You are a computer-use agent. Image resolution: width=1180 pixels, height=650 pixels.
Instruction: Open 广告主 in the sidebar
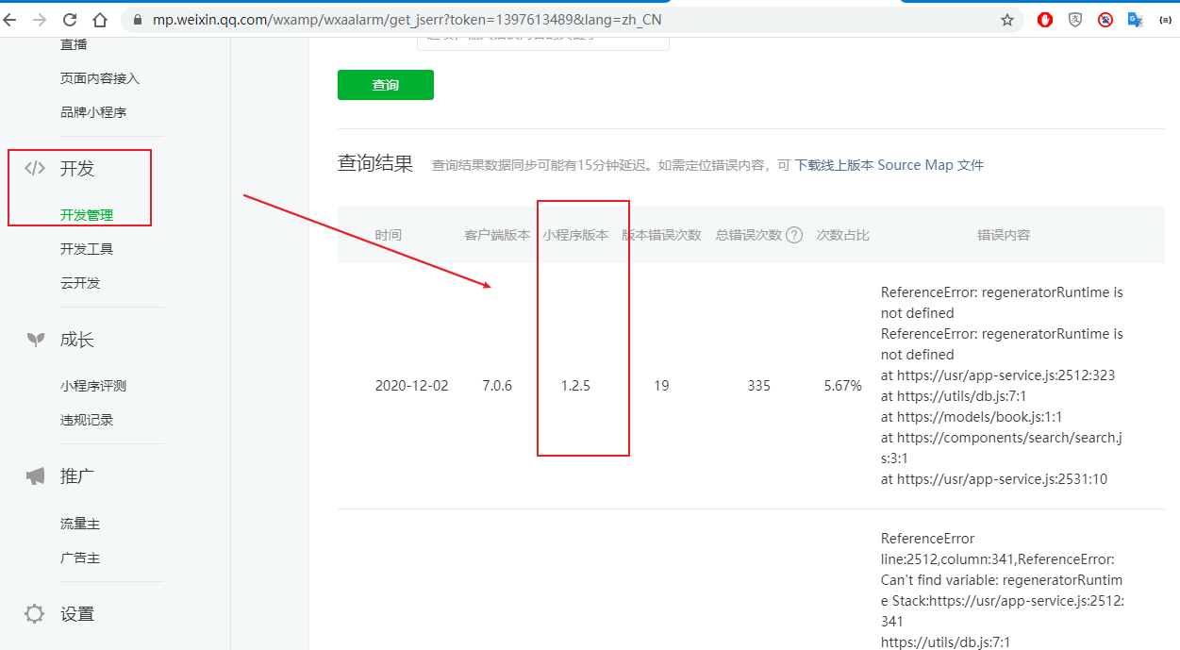(x=80, y=558)
